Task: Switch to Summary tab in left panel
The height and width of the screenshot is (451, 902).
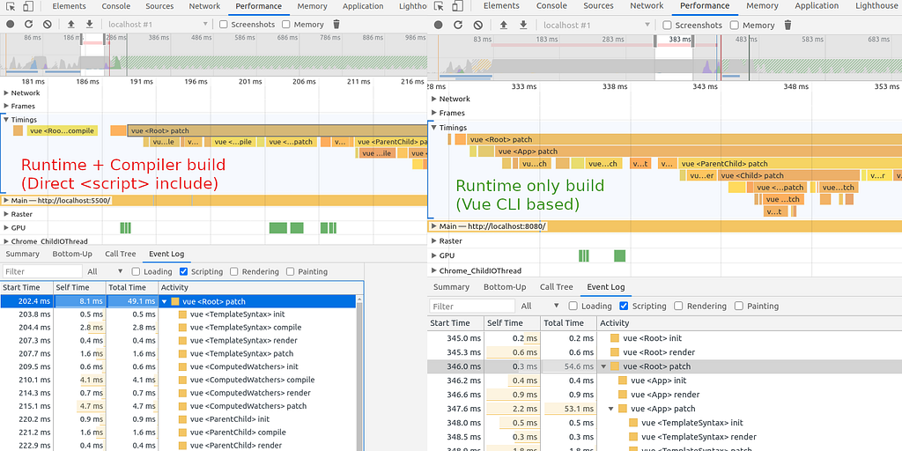Action: point(22,254)
